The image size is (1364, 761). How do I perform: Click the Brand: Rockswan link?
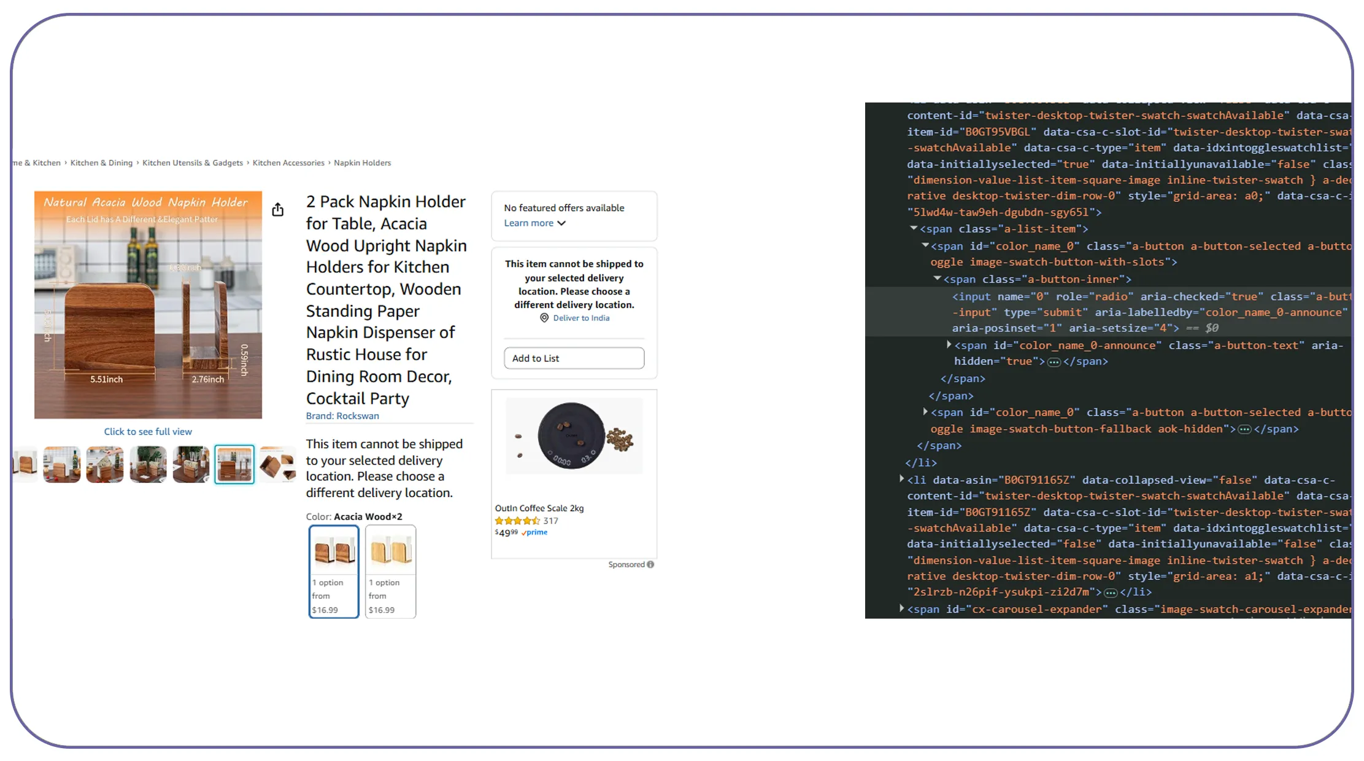point(342,416)
